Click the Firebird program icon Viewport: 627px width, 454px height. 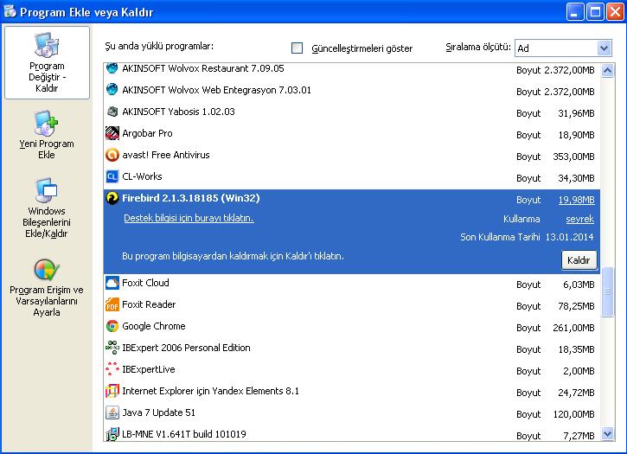(x=112, y=198)
